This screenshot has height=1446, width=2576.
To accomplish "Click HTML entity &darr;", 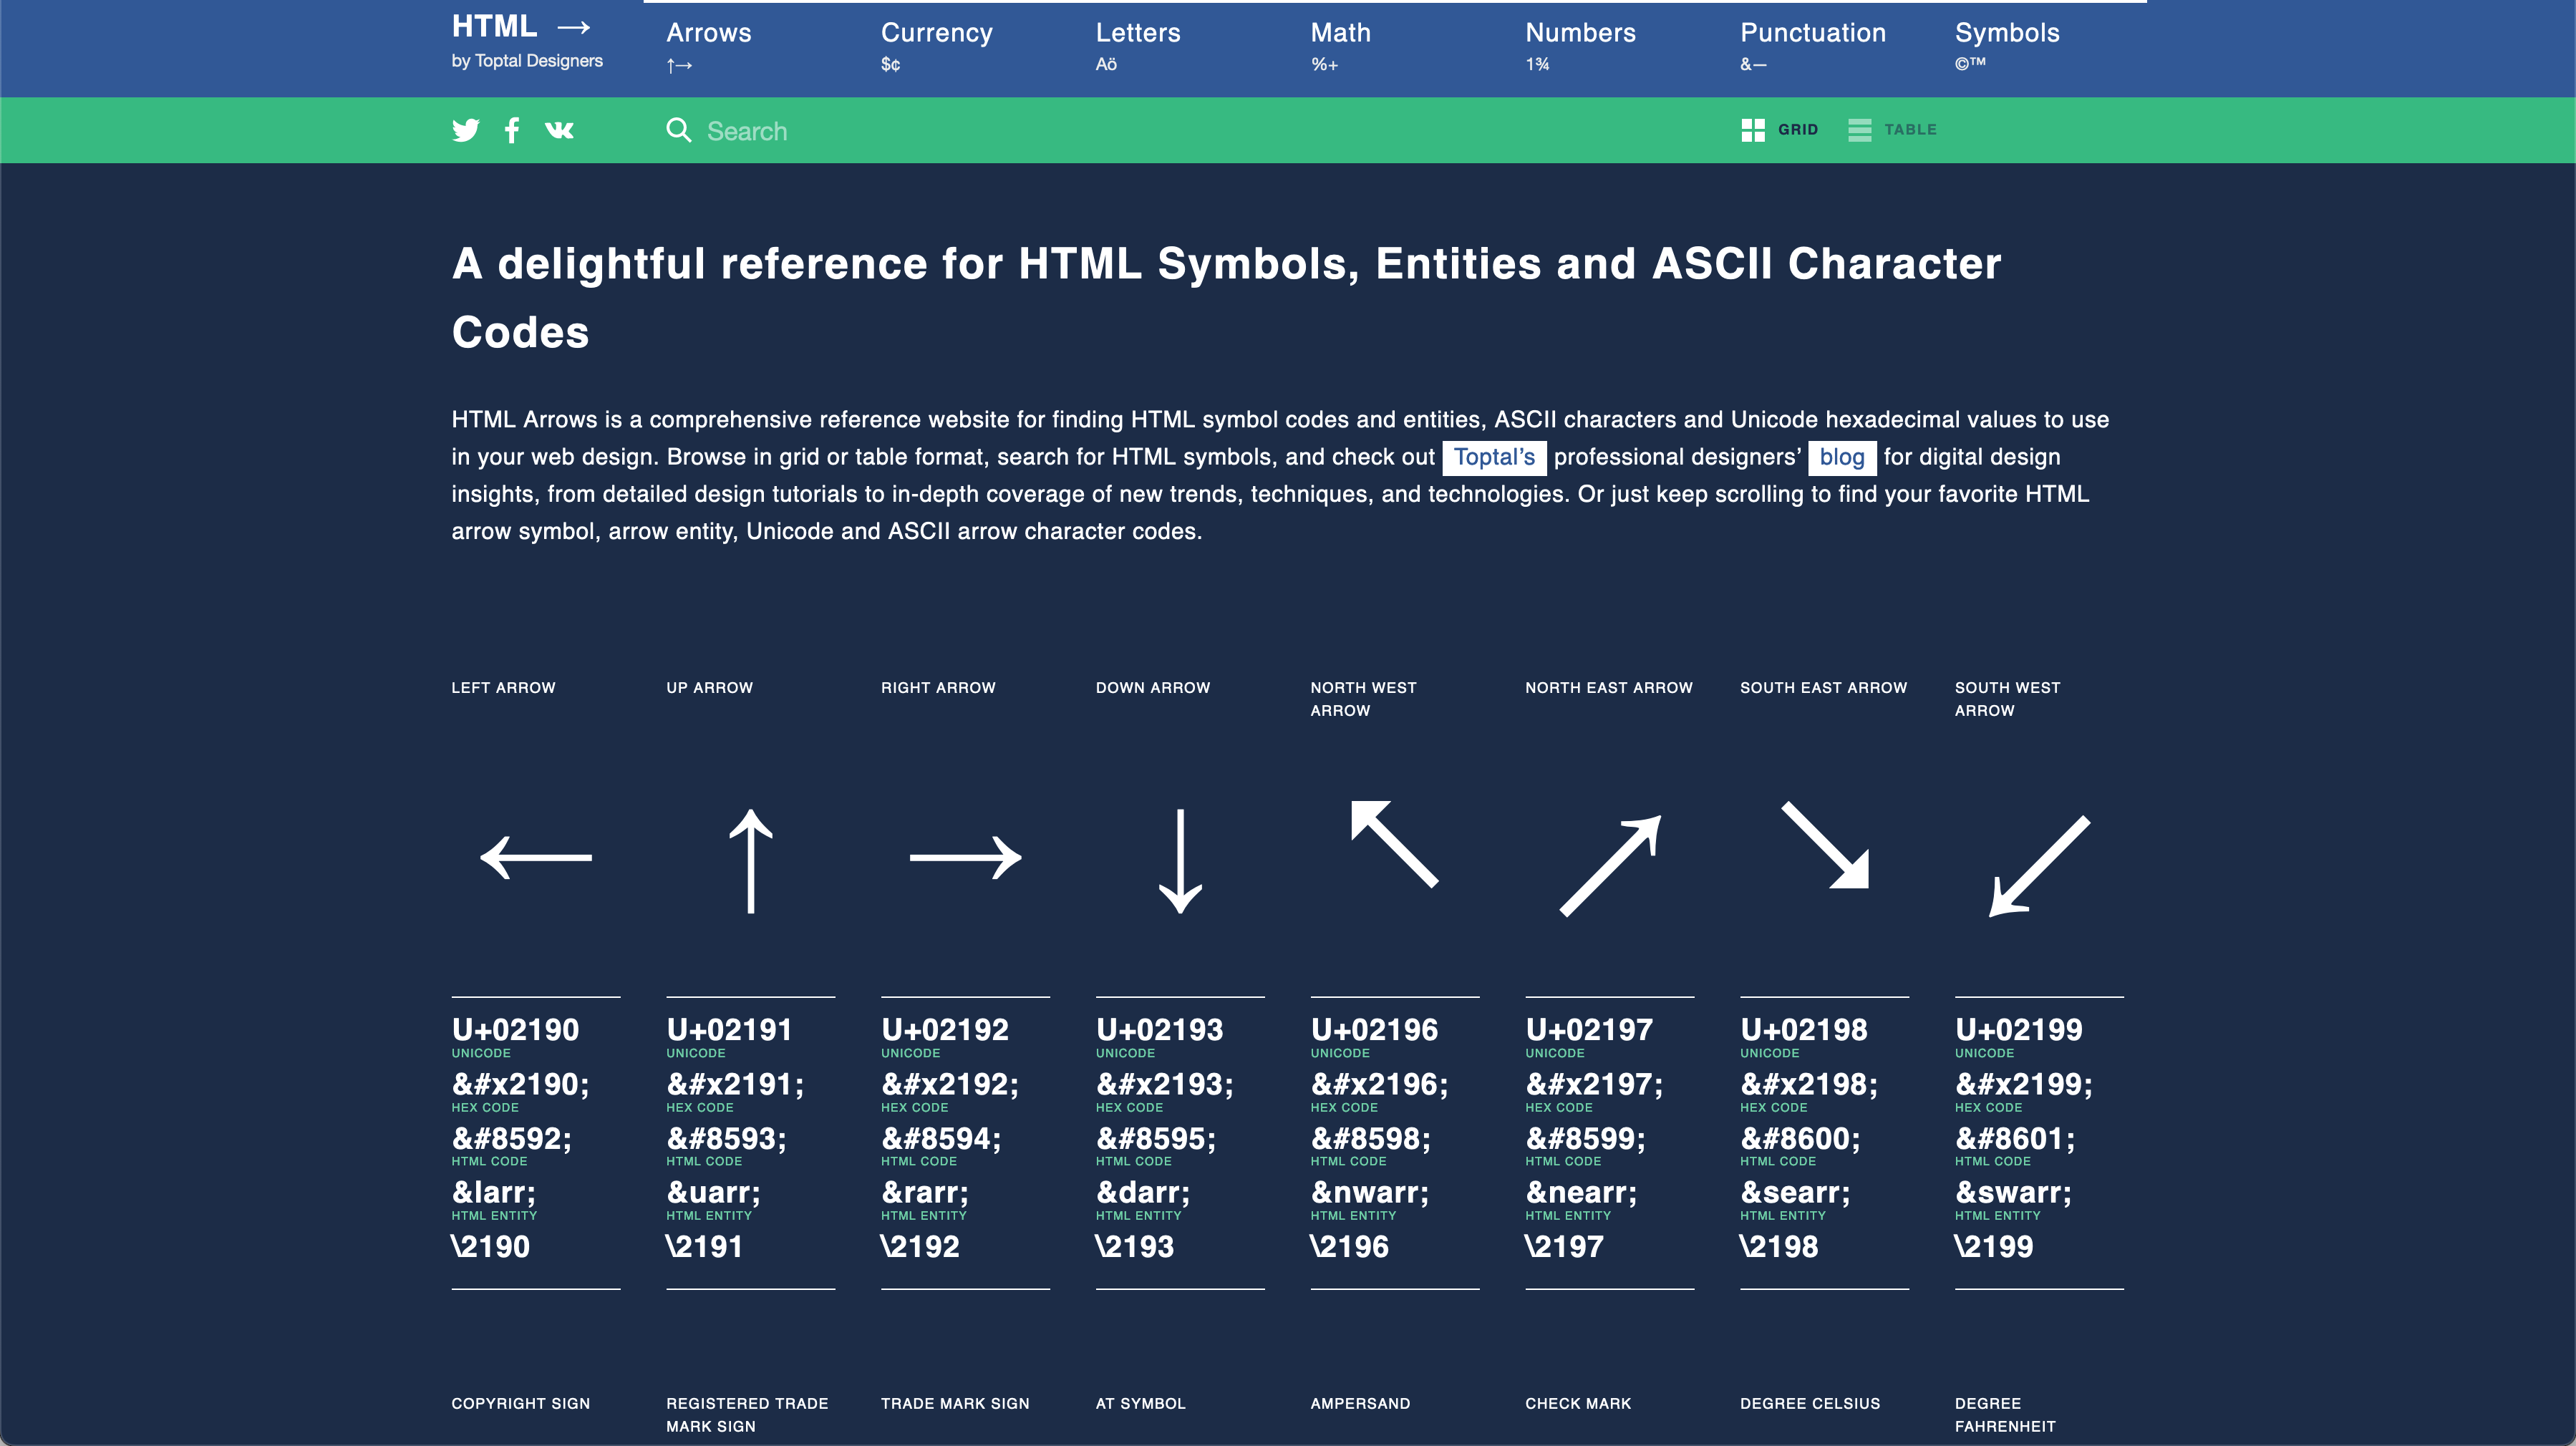I will pos(1143,1193).
